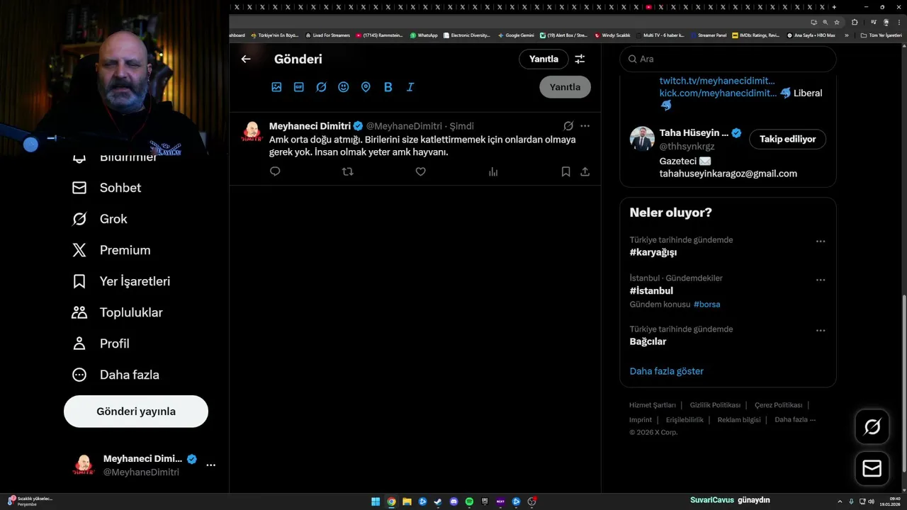Image resolution: width=907 pixels, height=510 pixels.
Task: Click Daha fazla göster in trends
Action: point(666,371)
